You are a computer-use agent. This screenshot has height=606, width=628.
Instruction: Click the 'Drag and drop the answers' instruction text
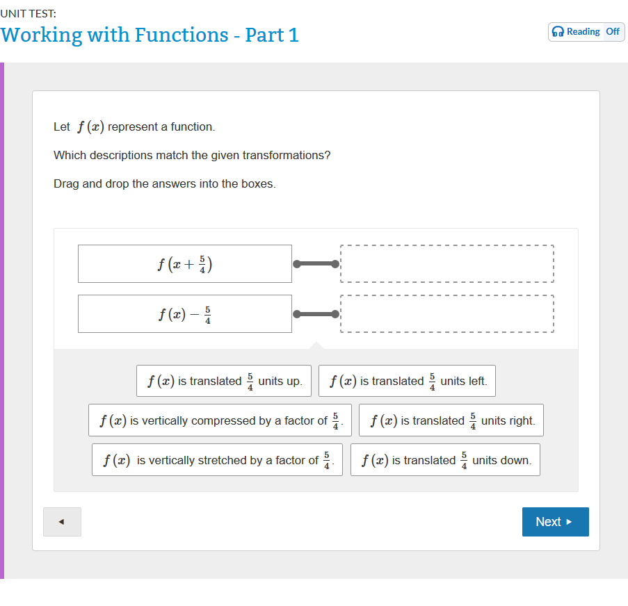(165, 184)
